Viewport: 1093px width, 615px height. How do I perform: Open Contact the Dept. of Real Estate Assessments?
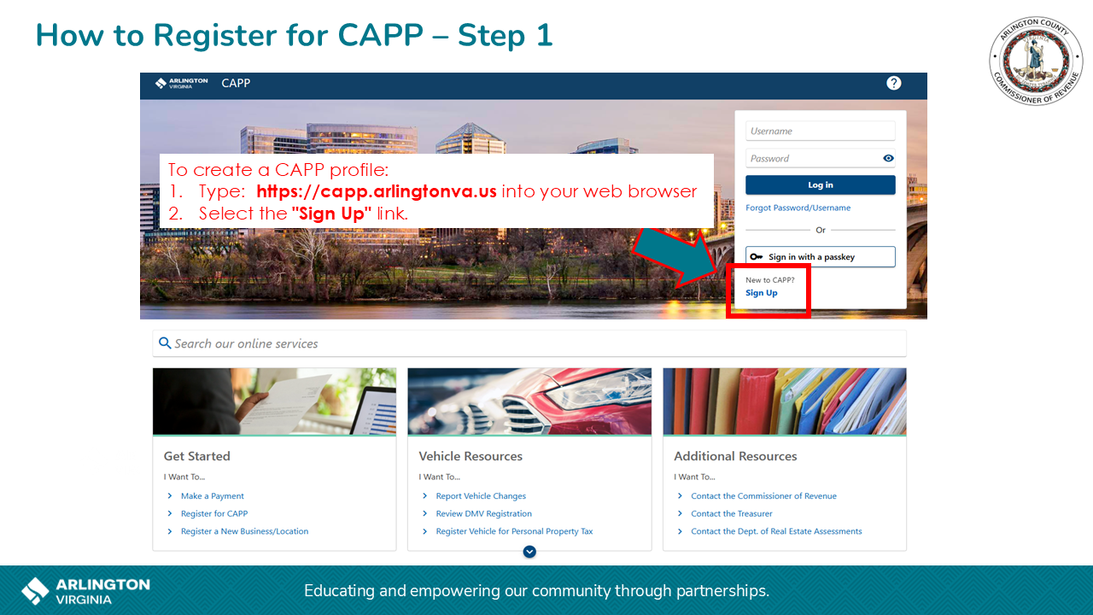[x=776, y=531]
